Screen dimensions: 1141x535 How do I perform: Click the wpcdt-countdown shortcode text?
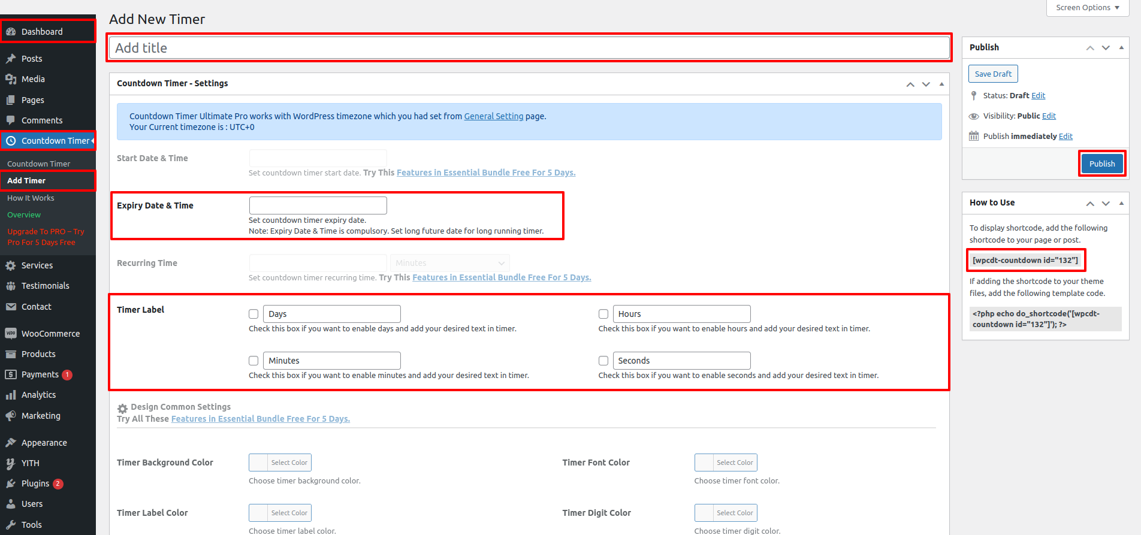(1025, 260)
